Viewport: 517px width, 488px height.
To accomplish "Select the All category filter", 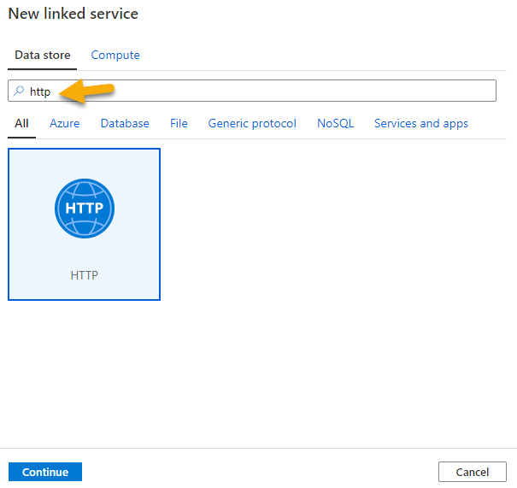I will (21, 123).
